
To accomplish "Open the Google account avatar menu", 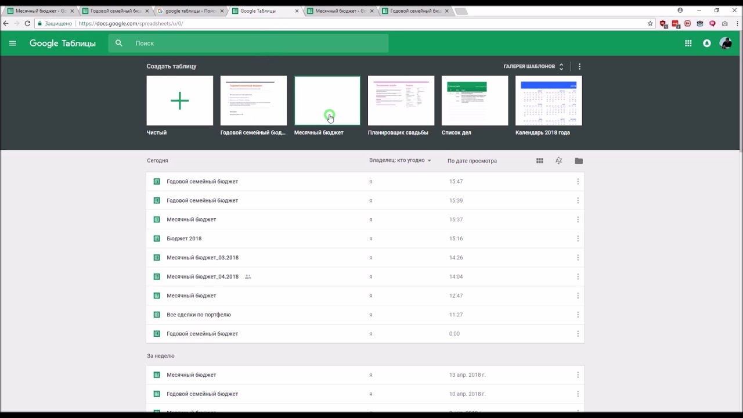I will (x=725, y=43).
